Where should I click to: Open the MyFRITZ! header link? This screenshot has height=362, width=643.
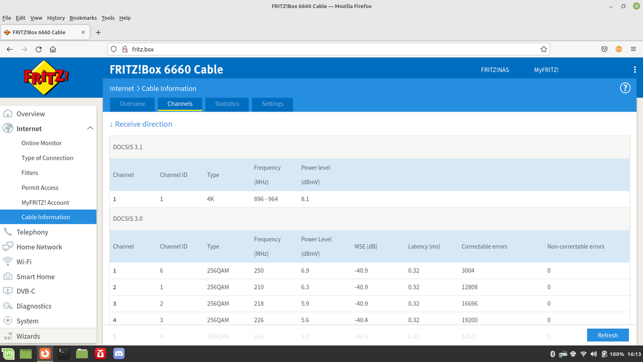point(546,70)
